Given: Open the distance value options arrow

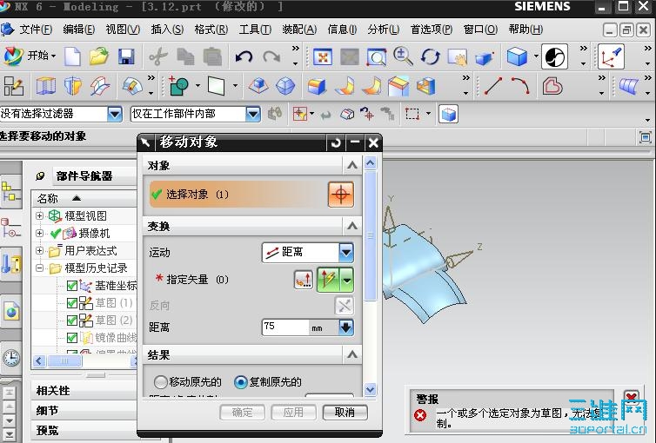Looking at the screenshot, I should point(346,327).
